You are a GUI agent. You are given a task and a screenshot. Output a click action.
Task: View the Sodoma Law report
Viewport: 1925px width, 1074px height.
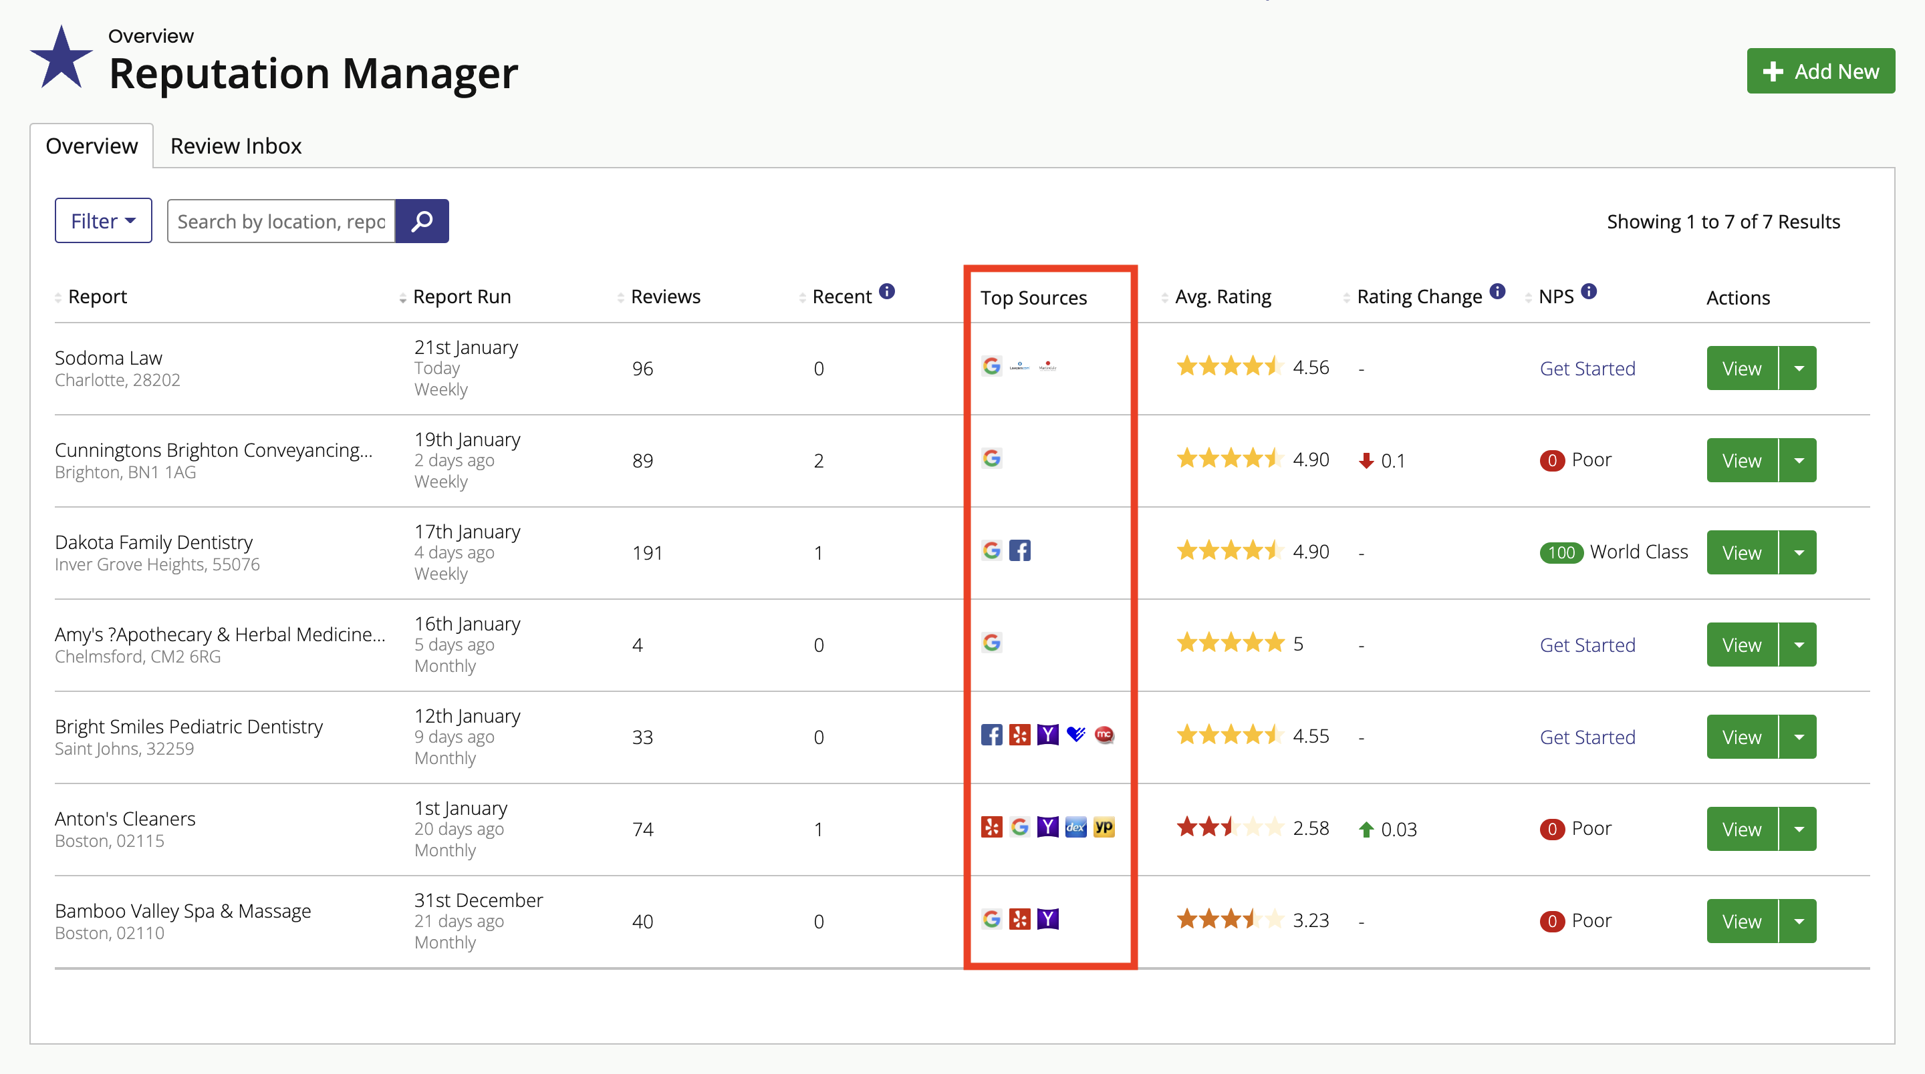(1742, 368)
